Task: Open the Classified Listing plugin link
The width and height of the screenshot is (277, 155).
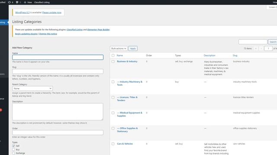Action: coord(74,30)
